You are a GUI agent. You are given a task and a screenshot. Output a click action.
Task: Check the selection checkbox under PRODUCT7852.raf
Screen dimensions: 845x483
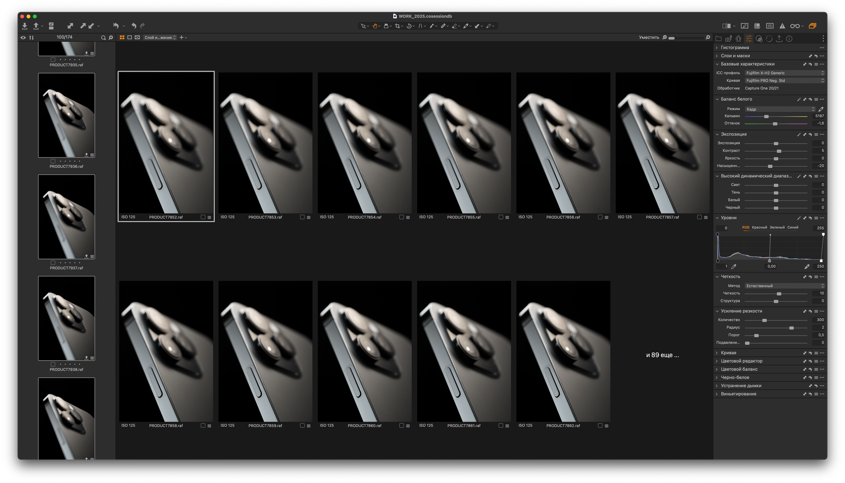203,217
